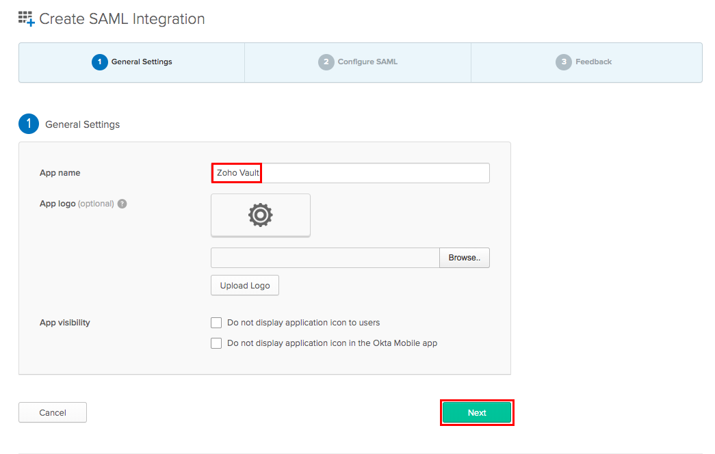Switch to the Configure SAML step label

(367, 62)
